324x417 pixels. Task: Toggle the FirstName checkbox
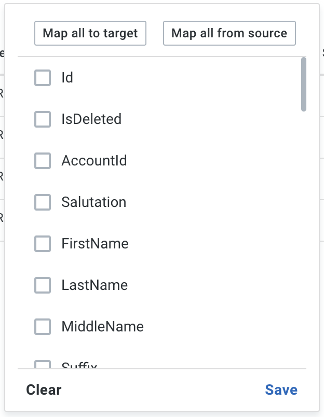(x=43, y=244)
